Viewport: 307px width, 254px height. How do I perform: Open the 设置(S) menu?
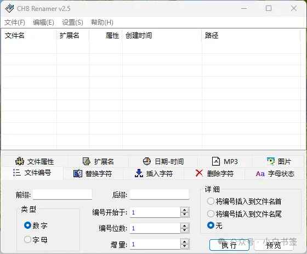[72, 22]
